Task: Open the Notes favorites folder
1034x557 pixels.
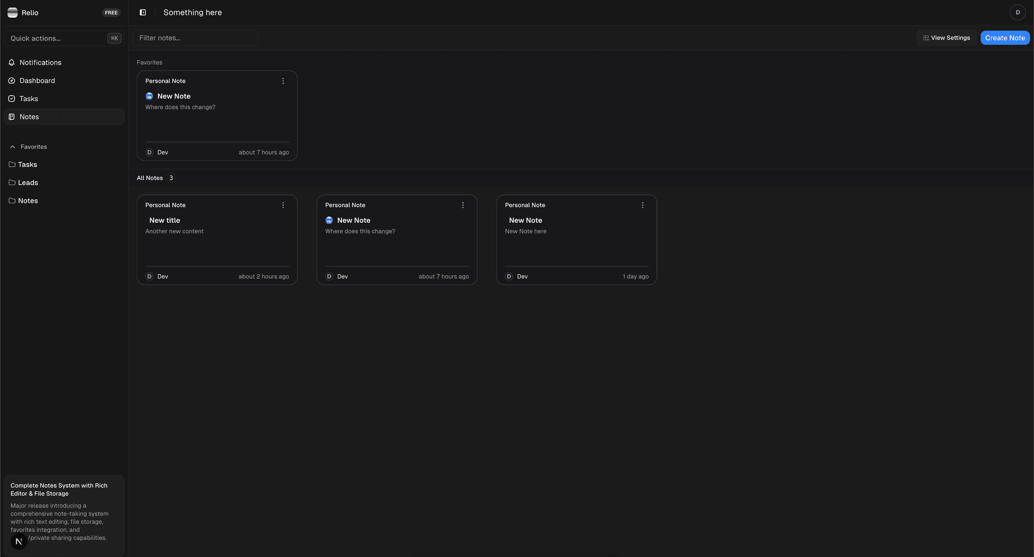Action: (27, 201)
